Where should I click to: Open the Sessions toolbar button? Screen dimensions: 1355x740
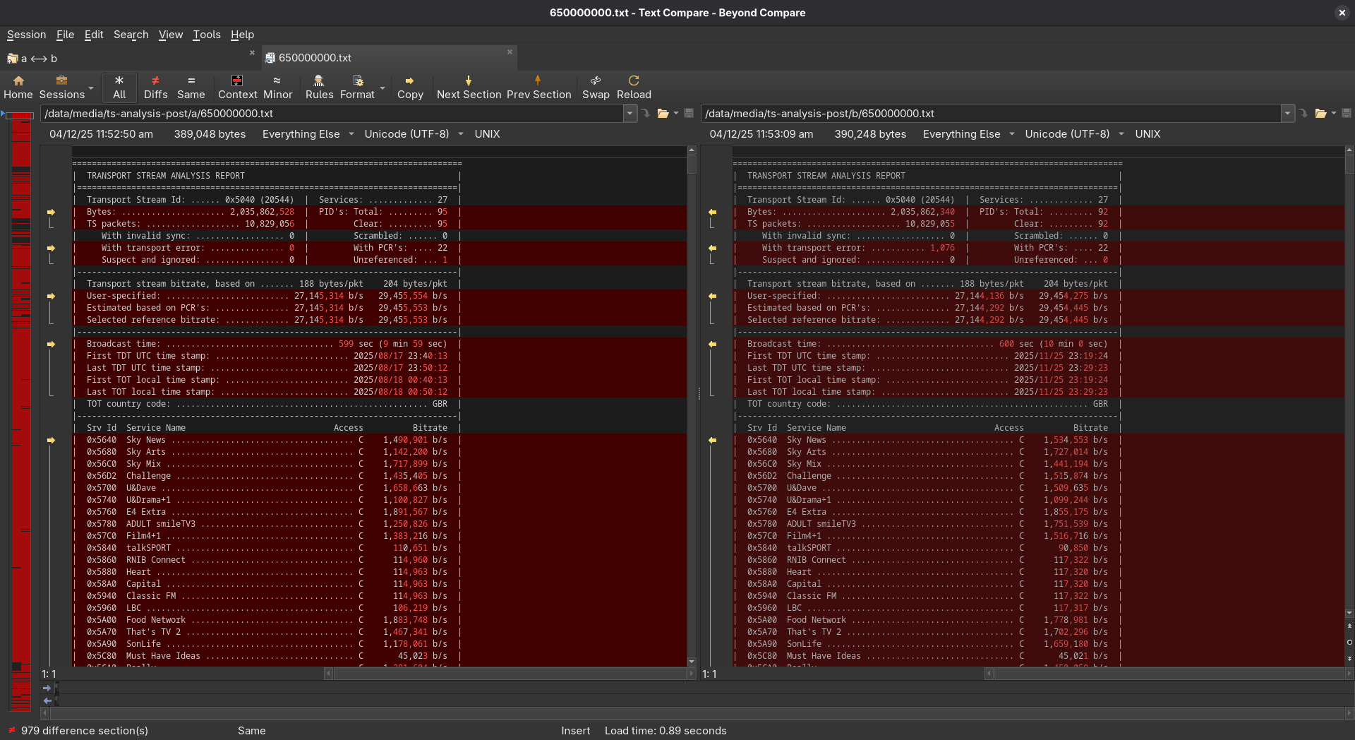(62, 87)
